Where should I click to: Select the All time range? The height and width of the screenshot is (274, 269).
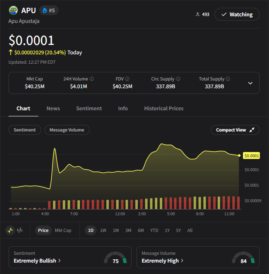coord(190,230)
